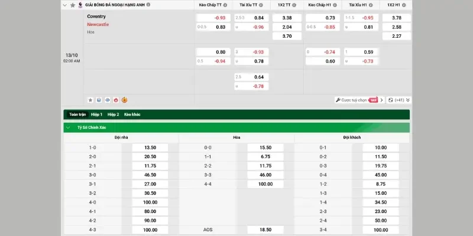Switch to the Hiệp 2 tab
This screenshot has width=473, height=236.
pyautogui.click(x=113, y=114)
